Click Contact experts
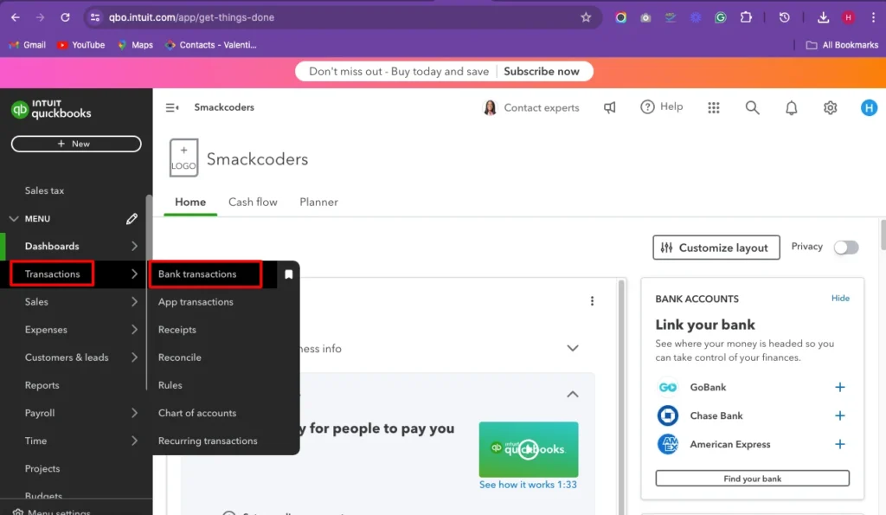The height and width of the screenshot is (515, 886). point(531,107)
